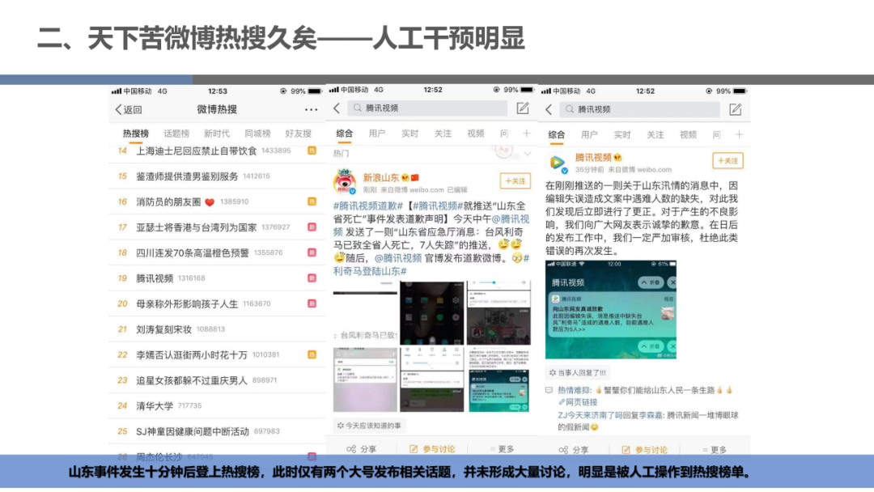Tap the plus icon after middle screen tabs
This screenshot has height=492, width=874.
(526, 134)
